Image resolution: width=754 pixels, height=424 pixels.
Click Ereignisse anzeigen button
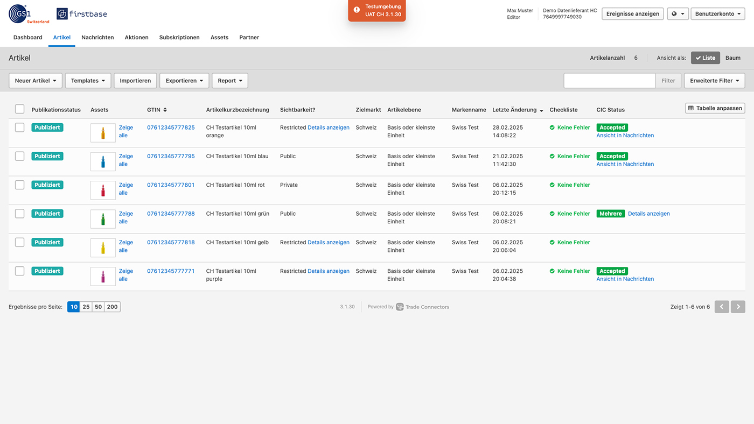[x=633, y=14]
